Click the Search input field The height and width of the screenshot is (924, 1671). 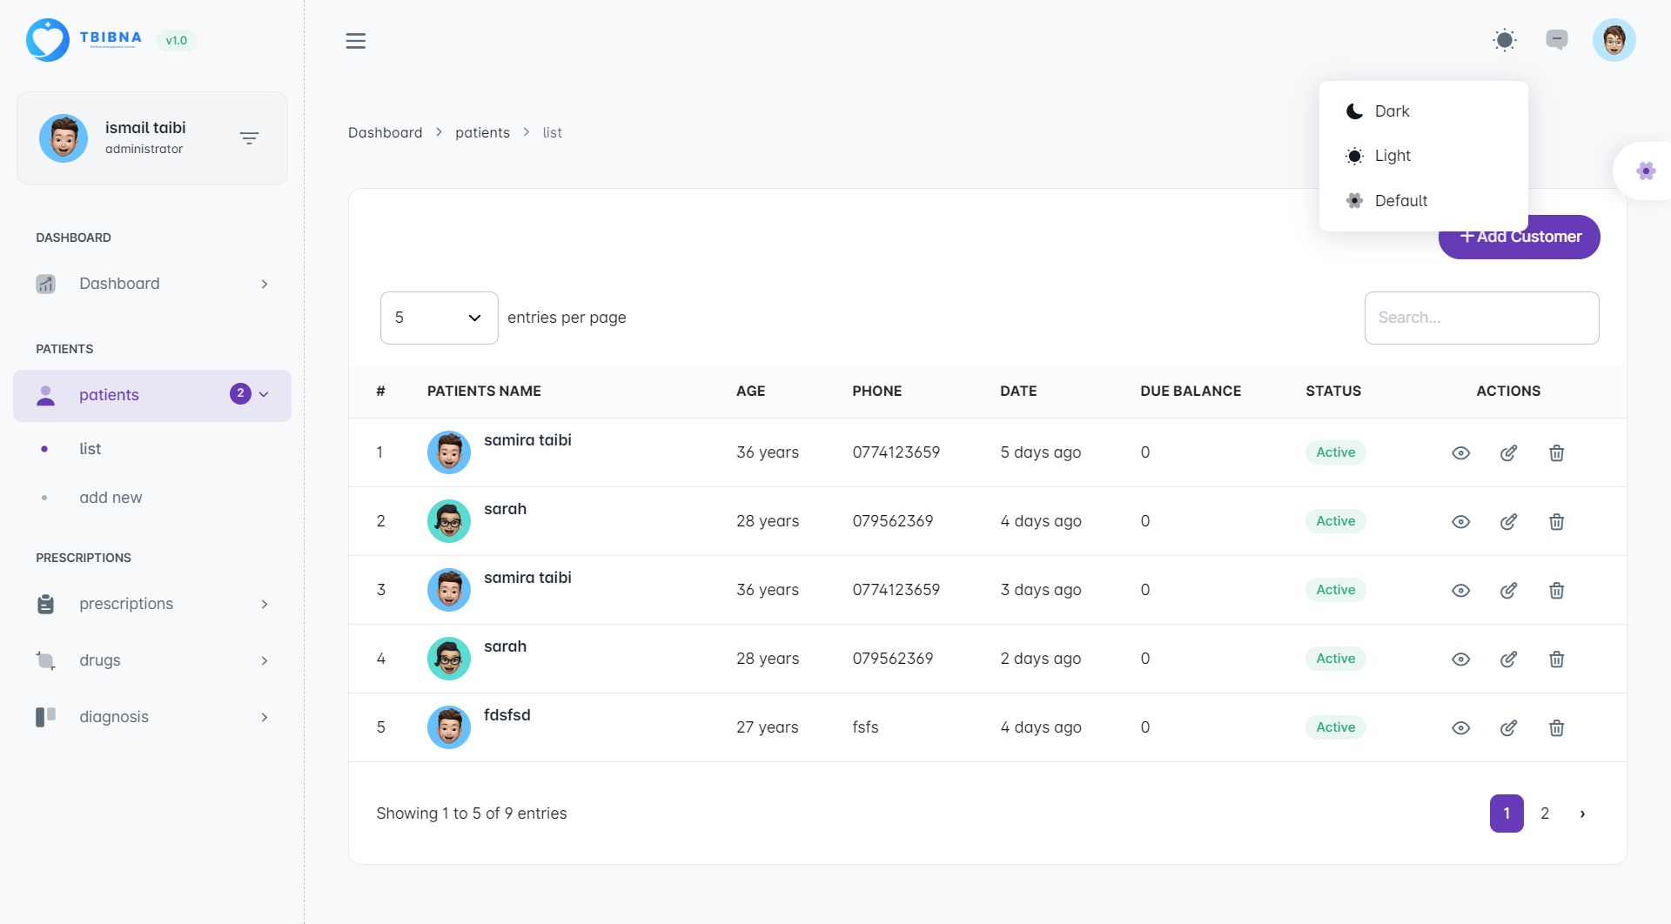click(1481, 318)
